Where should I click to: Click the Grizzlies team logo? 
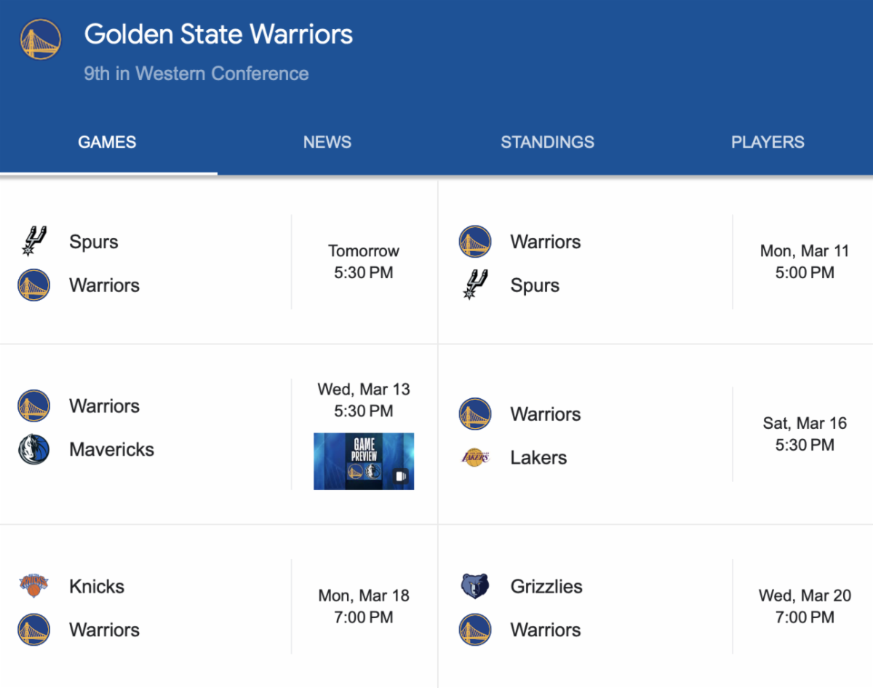tap(475, 586)
